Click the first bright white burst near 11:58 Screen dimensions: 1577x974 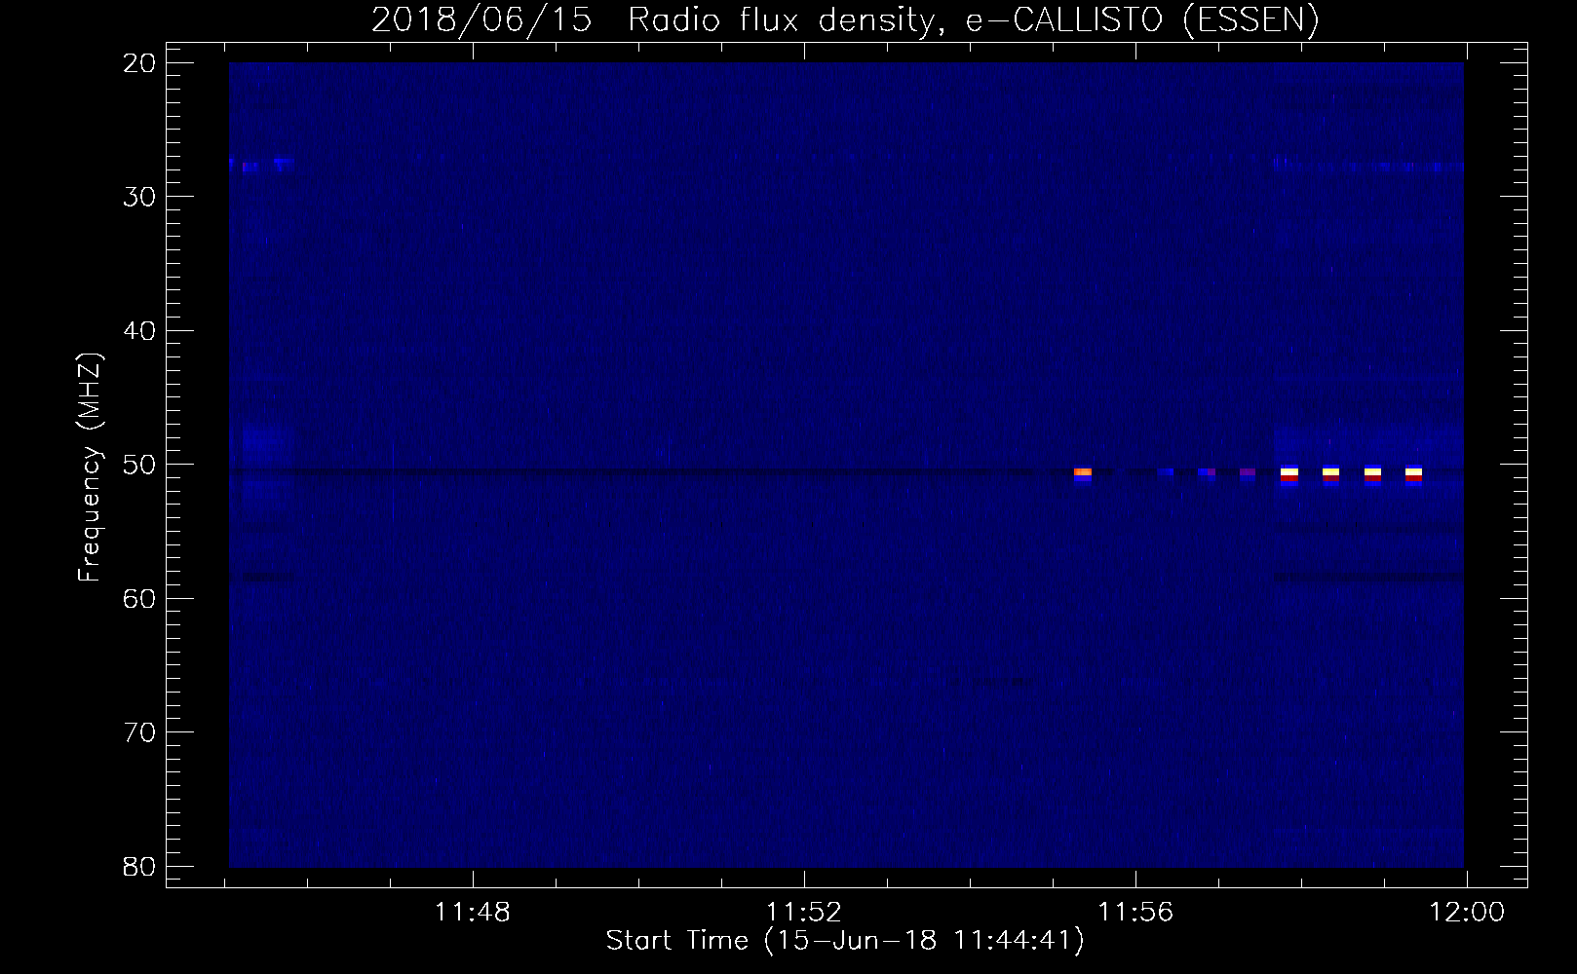tap(1289, 473)
